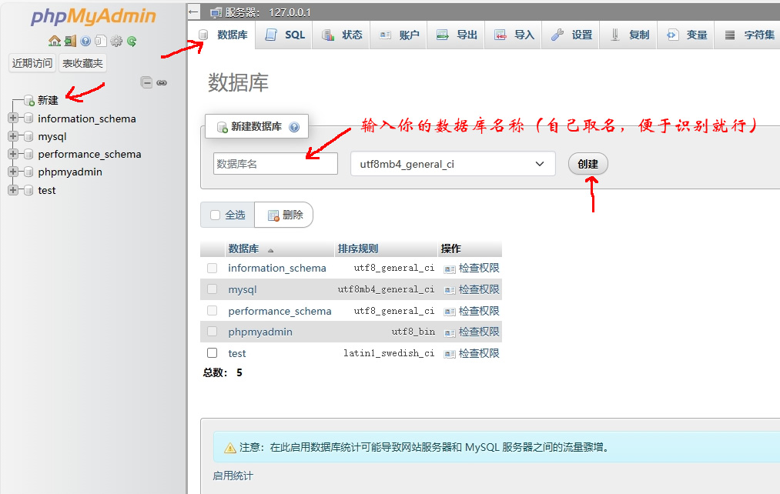Viewport: 780px width, 494px height.
Task: Collapse all navigation tree items icon
Action: coord(146,82)
